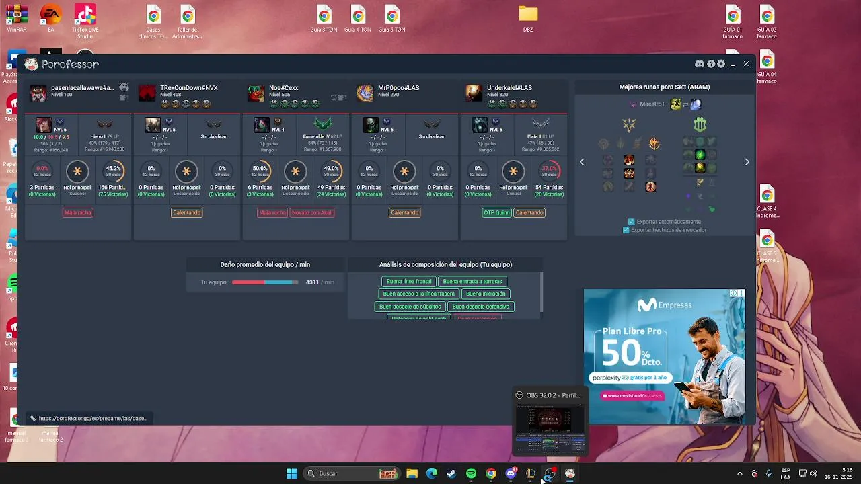Click Buena iniciación tag
The height and width of the screenshot is (484, 861).
(x=486, y=294)
